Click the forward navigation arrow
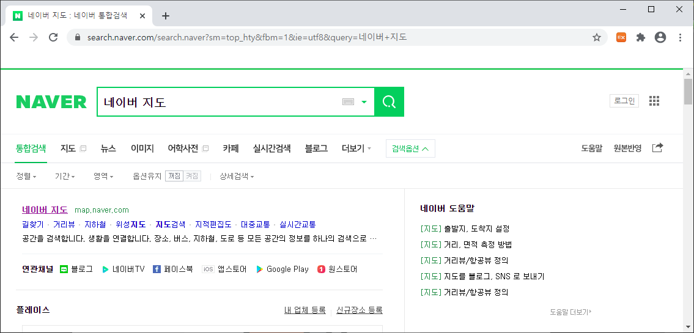The image size is (694, 333). 34,38
